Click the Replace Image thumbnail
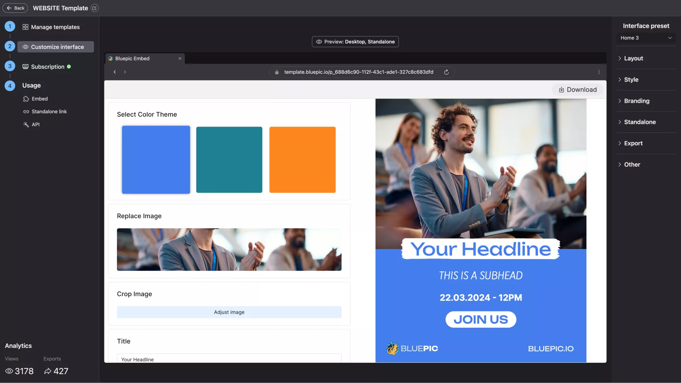This screenshot has height=383, width=681. click(x=229, y=249)
